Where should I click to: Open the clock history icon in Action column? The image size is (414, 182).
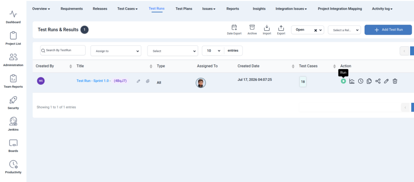click(x=360, y=81)
